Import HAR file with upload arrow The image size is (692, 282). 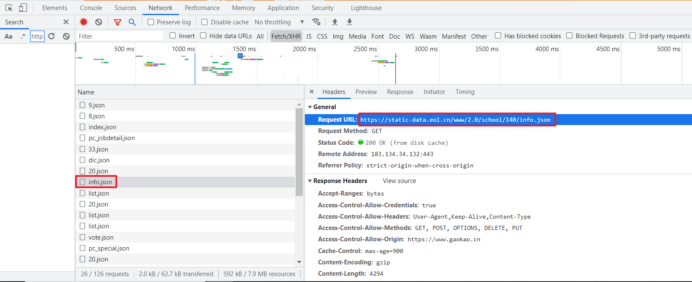(x=335, y=22)
